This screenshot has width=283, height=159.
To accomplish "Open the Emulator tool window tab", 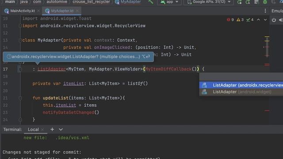I will [277, 11].
